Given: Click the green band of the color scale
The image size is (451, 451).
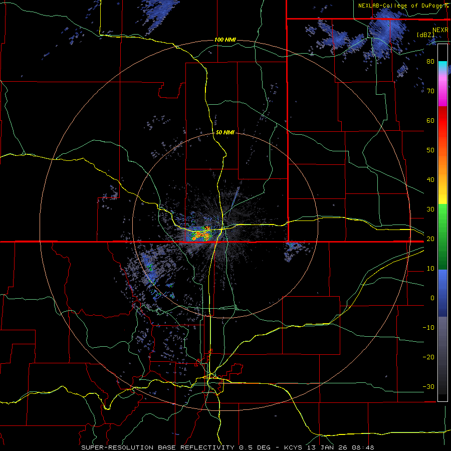Looking at the screenshot, I should (442, 237).
